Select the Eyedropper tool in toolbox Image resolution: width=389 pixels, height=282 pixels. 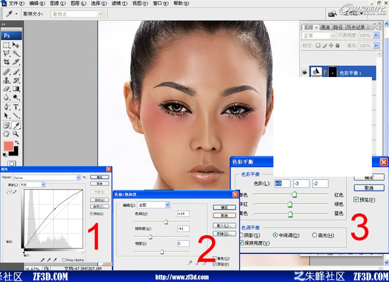tap(16, 126)
